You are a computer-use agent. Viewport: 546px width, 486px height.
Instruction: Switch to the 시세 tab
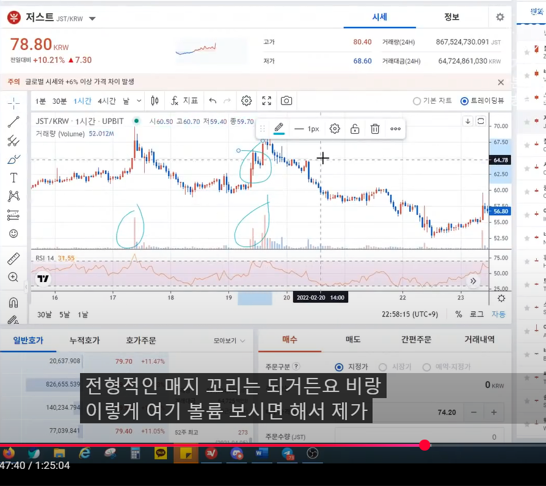pos(379,17)
